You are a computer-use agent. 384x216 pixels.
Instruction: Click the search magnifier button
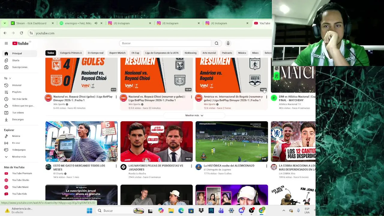click(x=216, y=43)
